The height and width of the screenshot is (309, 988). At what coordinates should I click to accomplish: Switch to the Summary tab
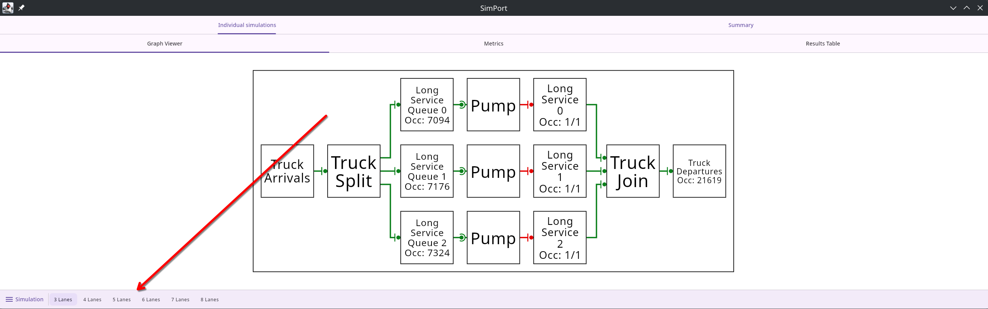click(741, 25)
